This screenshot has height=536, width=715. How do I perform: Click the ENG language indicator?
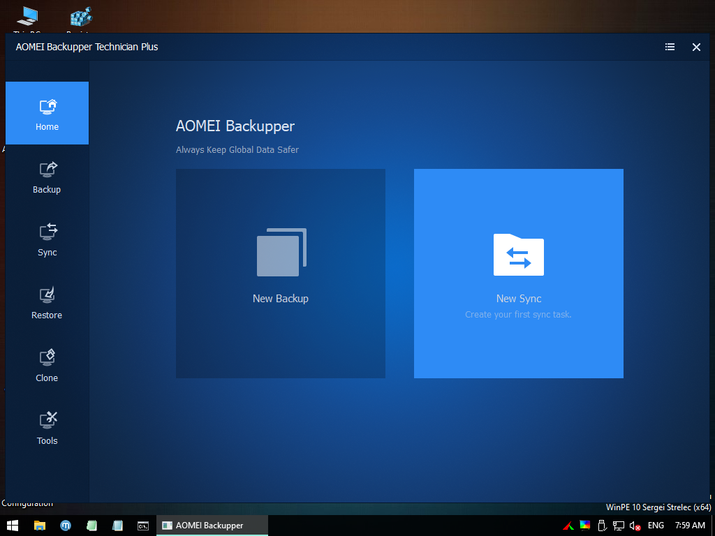(x=656, y=526)
